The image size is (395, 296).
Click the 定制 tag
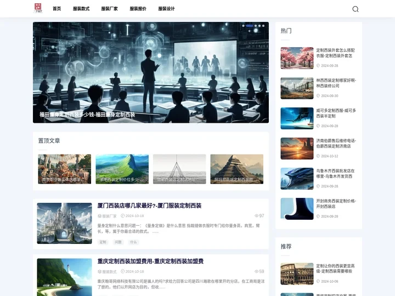103,242
